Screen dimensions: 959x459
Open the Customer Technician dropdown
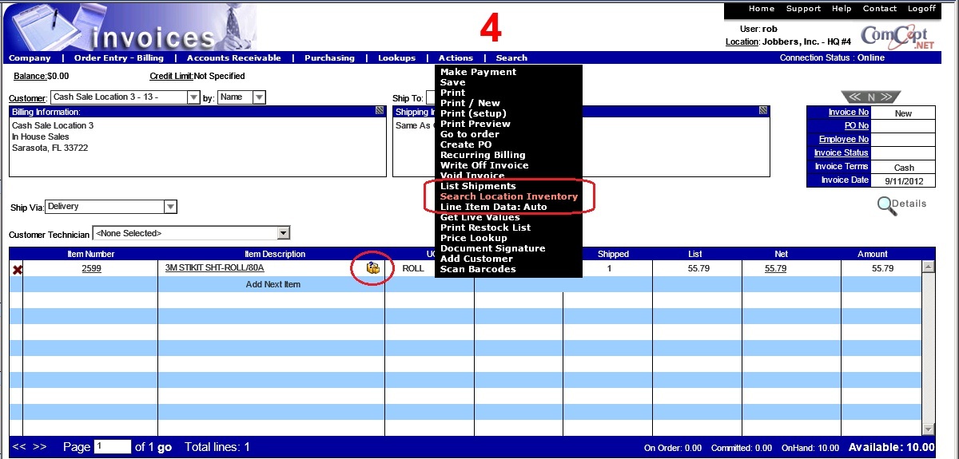coord(283,233)
